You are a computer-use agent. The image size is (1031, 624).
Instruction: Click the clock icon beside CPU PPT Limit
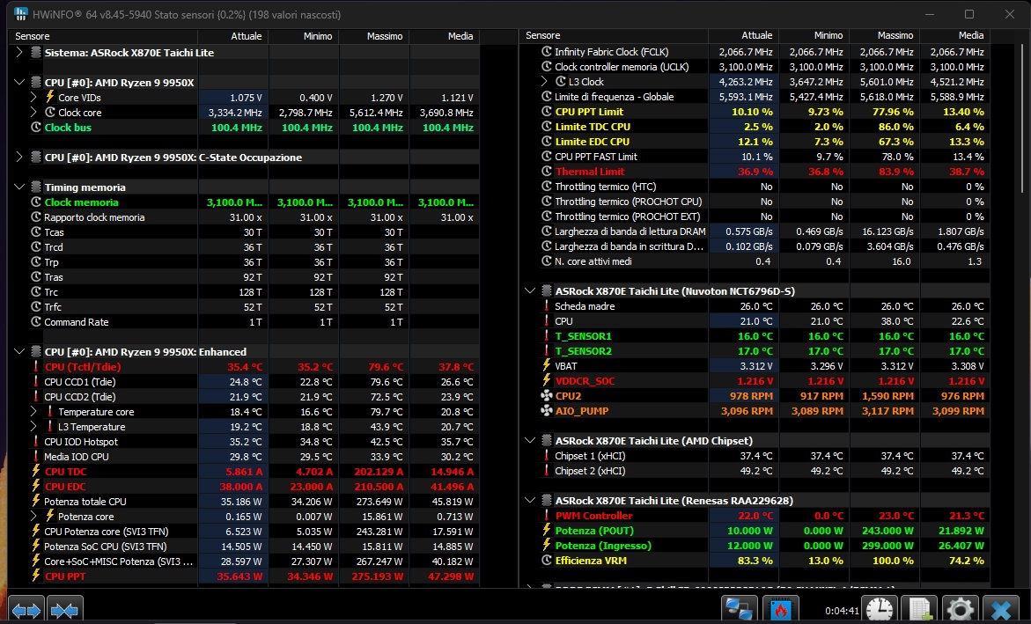pos(547,111)
